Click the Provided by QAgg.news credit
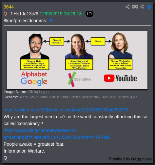Screen dimensions: 155x165 (130, 159)
